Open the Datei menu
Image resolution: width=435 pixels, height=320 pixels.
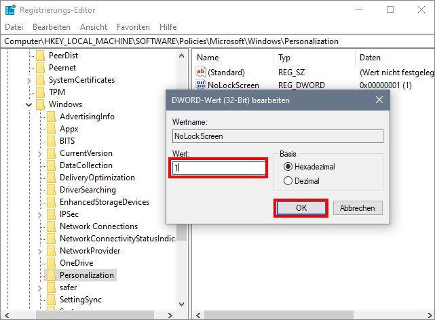click(14, 27)
